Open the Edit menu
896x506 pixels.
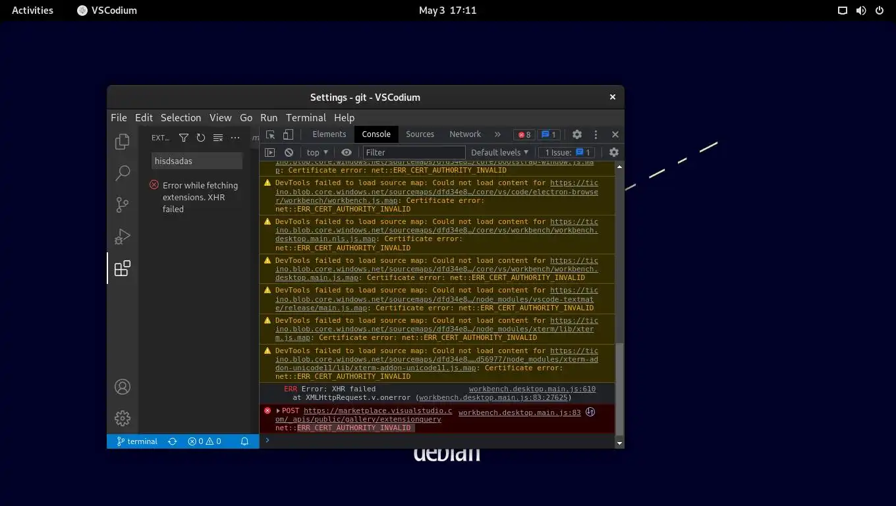[144, 117]
